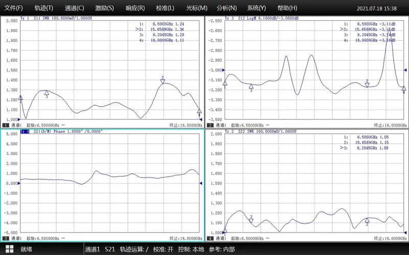
Task: Click the right reference arrow on S12 plot
Action: (405, 70)
